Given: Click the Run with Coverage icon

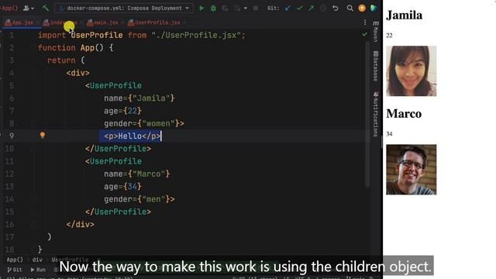Looking at the screenshot, I should click(x=225, y=8).
